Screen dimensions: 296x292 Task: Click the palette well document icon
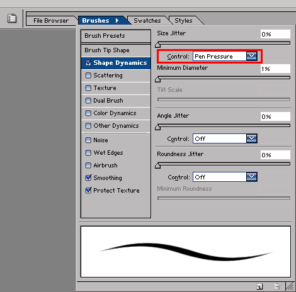pyautogui.click(x=12, y=18)
